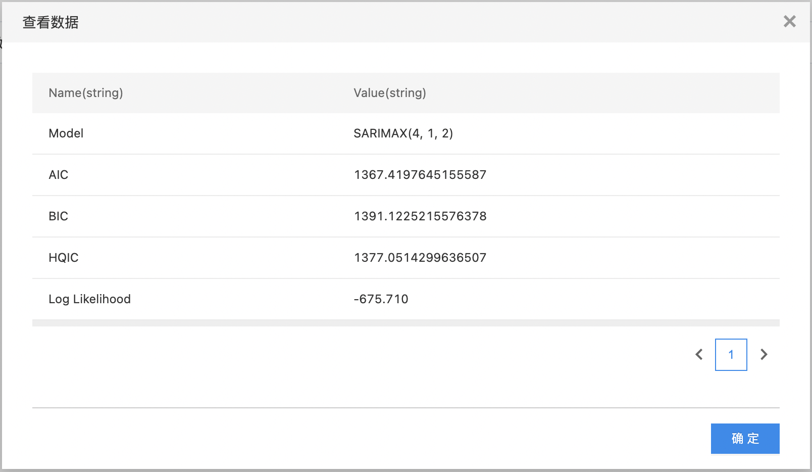Viewport: 812px width, 472px height.
Task: Click the Value(string) column header
Action: pyautogui.click(x=390, y=93)
